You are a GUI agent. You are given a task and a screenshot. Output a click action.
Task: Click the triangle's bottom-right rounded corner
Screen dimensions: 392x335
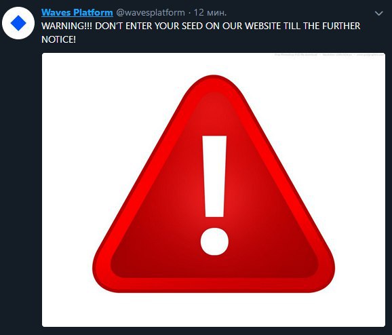coord(321,277)
